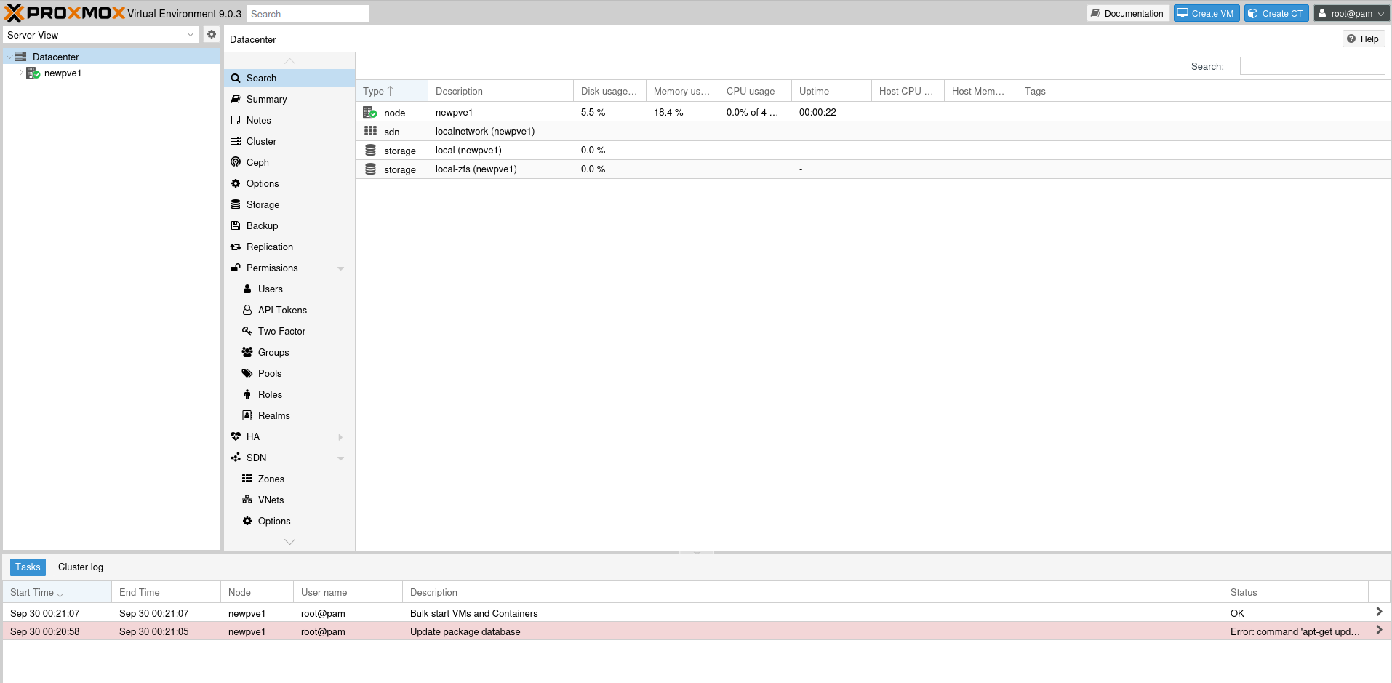Expand the newpve1 tree node
The image size is (1392, 683).
pos(21,73)
